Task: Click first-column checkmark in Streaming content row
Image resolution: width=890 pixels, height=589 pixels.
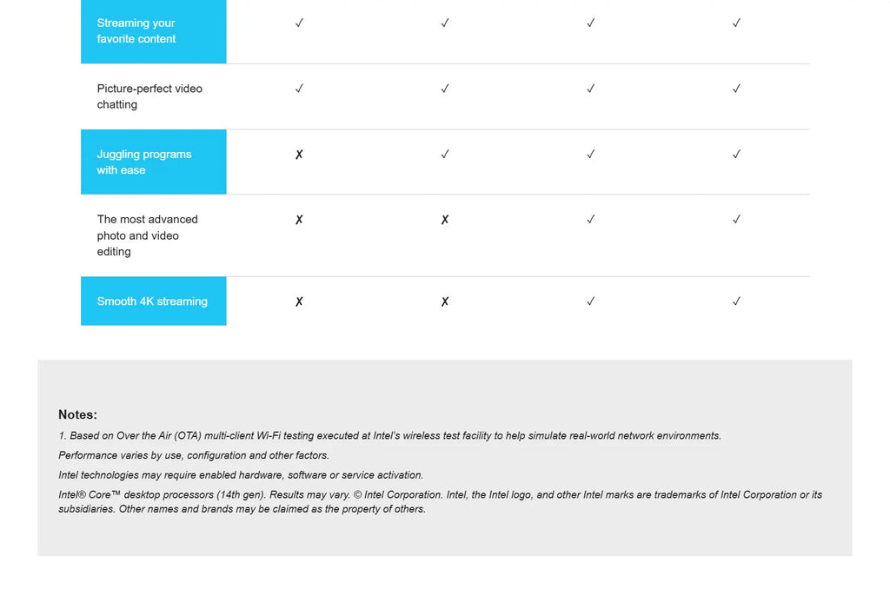Action: click(299, 23)
